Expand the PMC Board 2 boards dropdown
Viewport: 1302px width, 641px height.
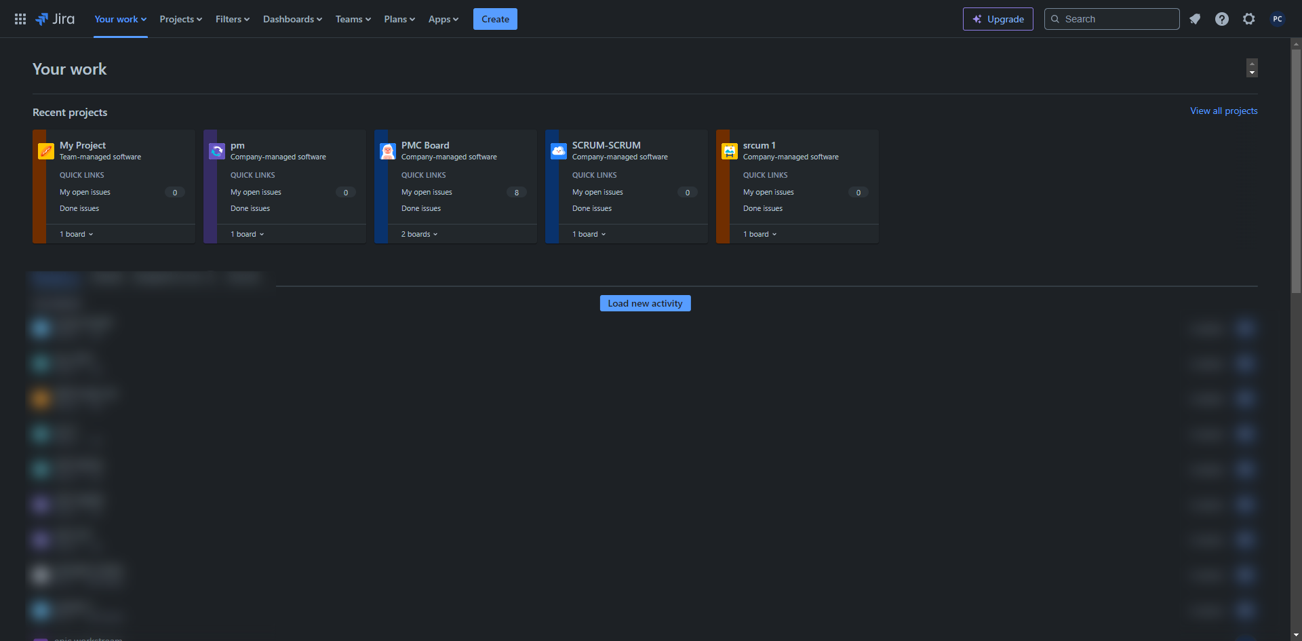point(420,234)
